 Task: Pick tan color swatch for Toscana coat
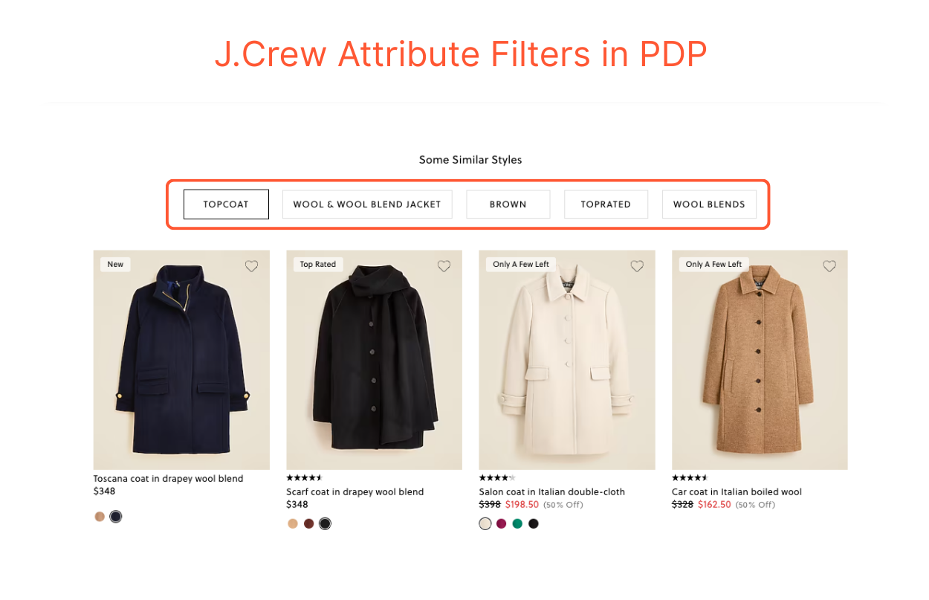tap(100, 517)
